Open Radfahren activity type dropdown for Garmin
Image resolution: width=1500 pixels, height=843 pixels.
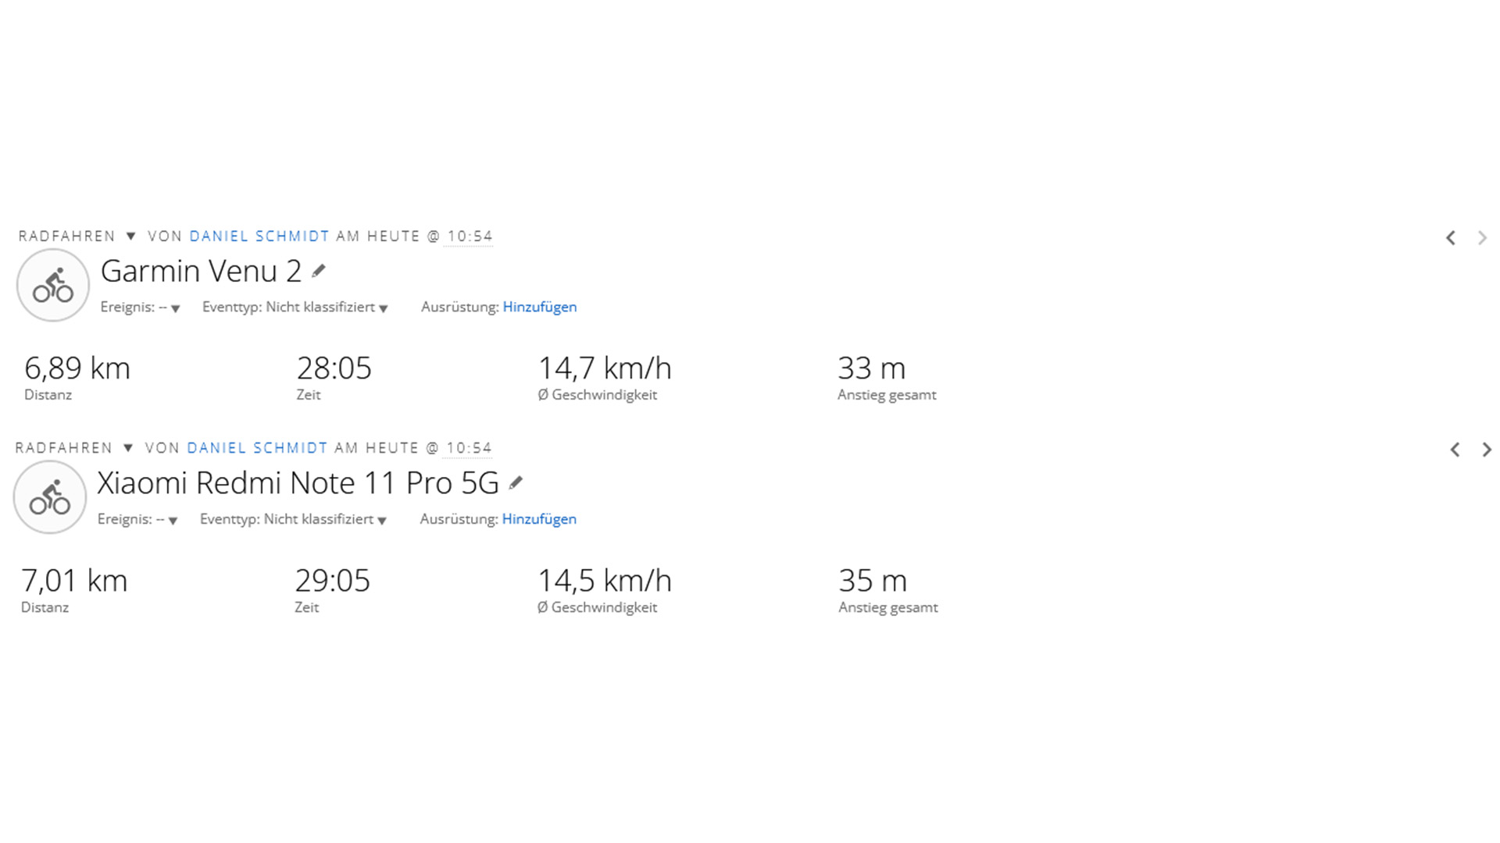130,236
